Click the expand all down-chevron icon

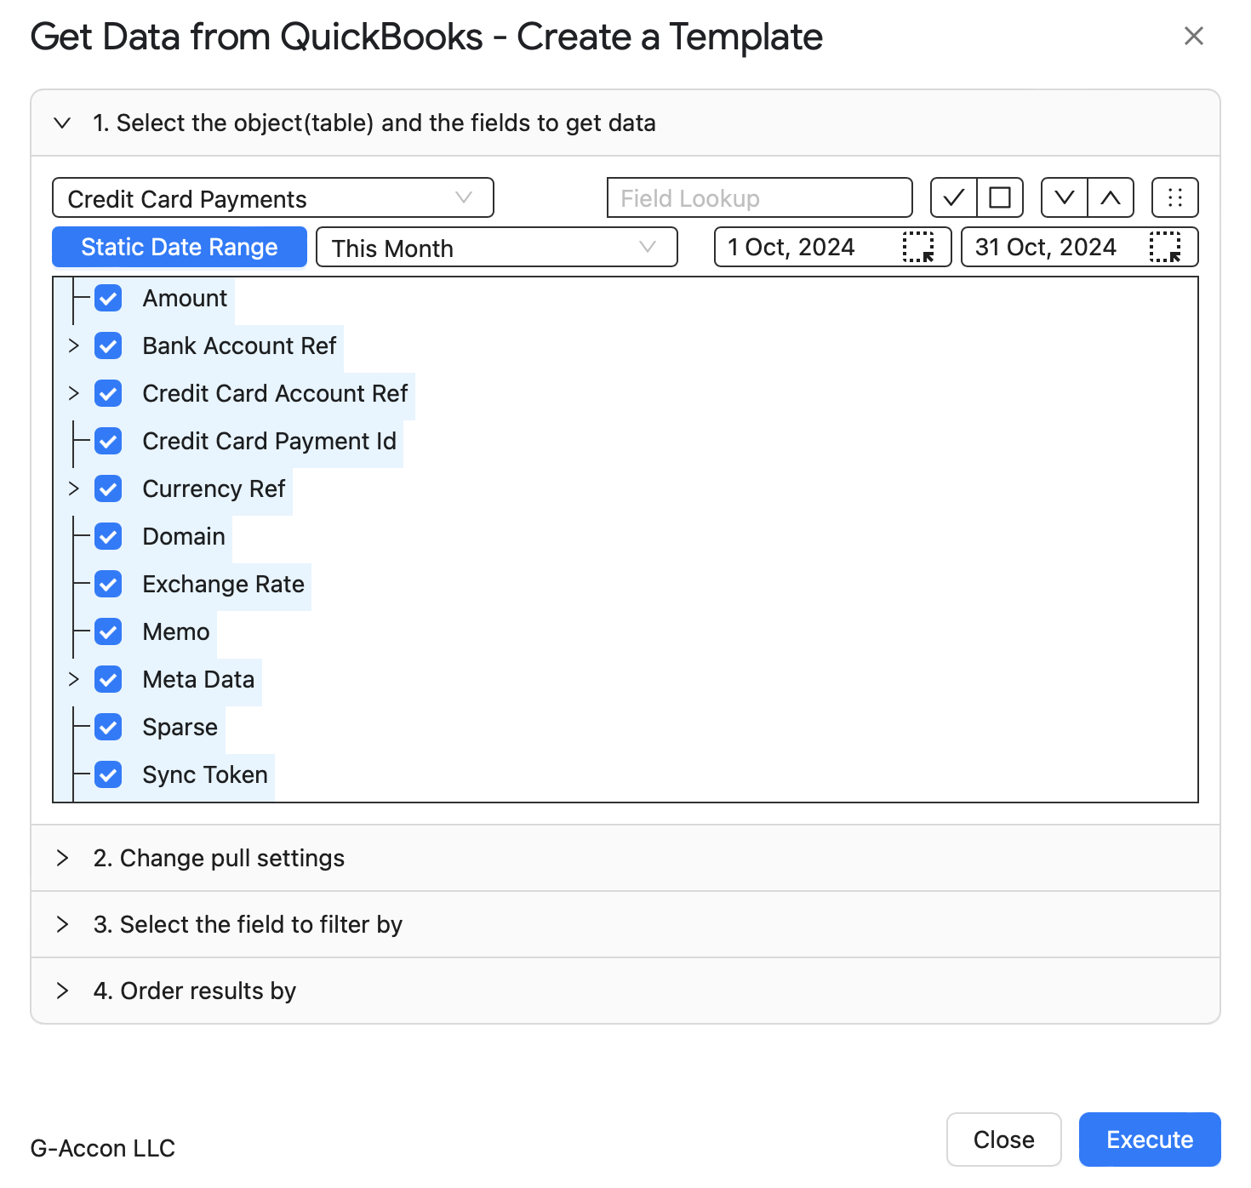coord(1065,198)
